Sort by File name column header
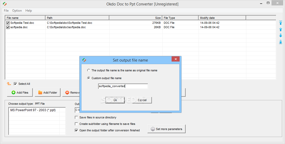285x144 pixels. [25, 18]
